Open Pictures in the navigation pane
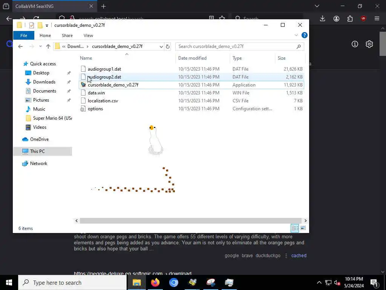The width and height of the screenshot is (386, 290). tap(41, 100)
